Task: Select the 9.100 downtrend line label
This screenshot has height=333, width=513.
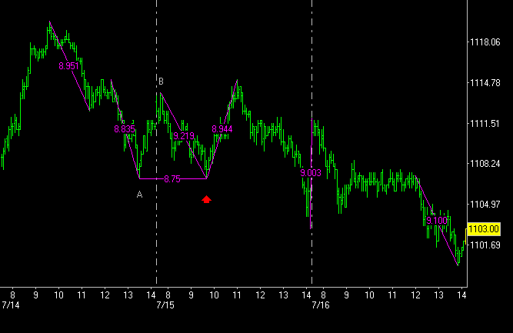Action: tap(436, 221)
